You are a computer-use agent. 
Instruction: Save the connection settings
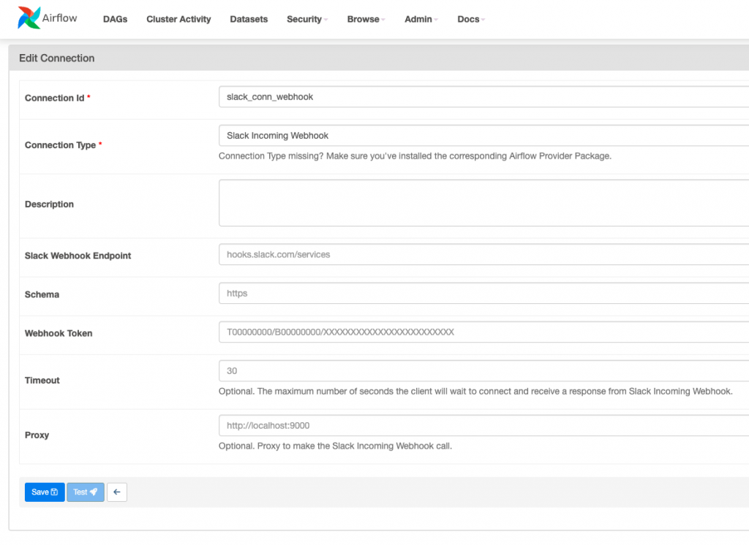coord(45,492)
